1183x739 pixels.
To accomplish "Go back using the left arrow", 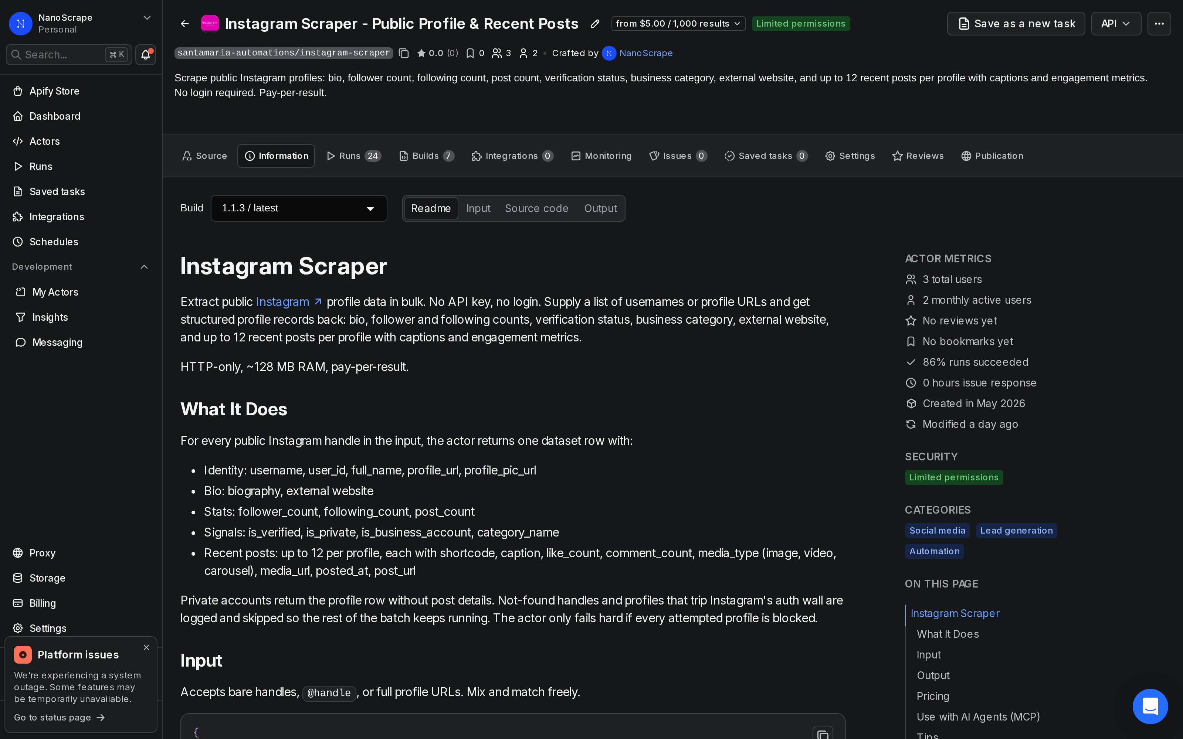I will point(184,23).
